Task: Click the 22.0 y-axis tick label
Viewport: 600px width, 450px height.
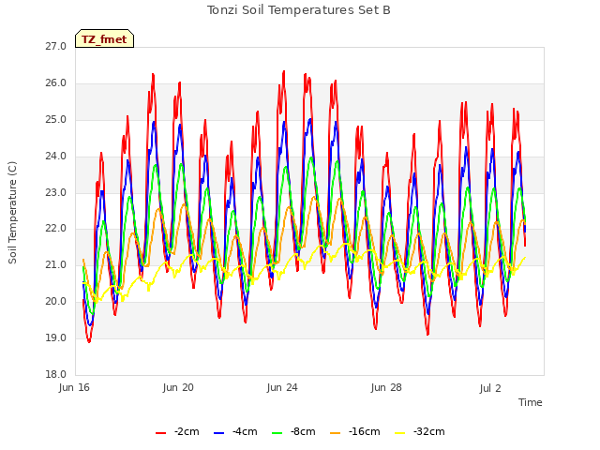Action: point(56,228)
